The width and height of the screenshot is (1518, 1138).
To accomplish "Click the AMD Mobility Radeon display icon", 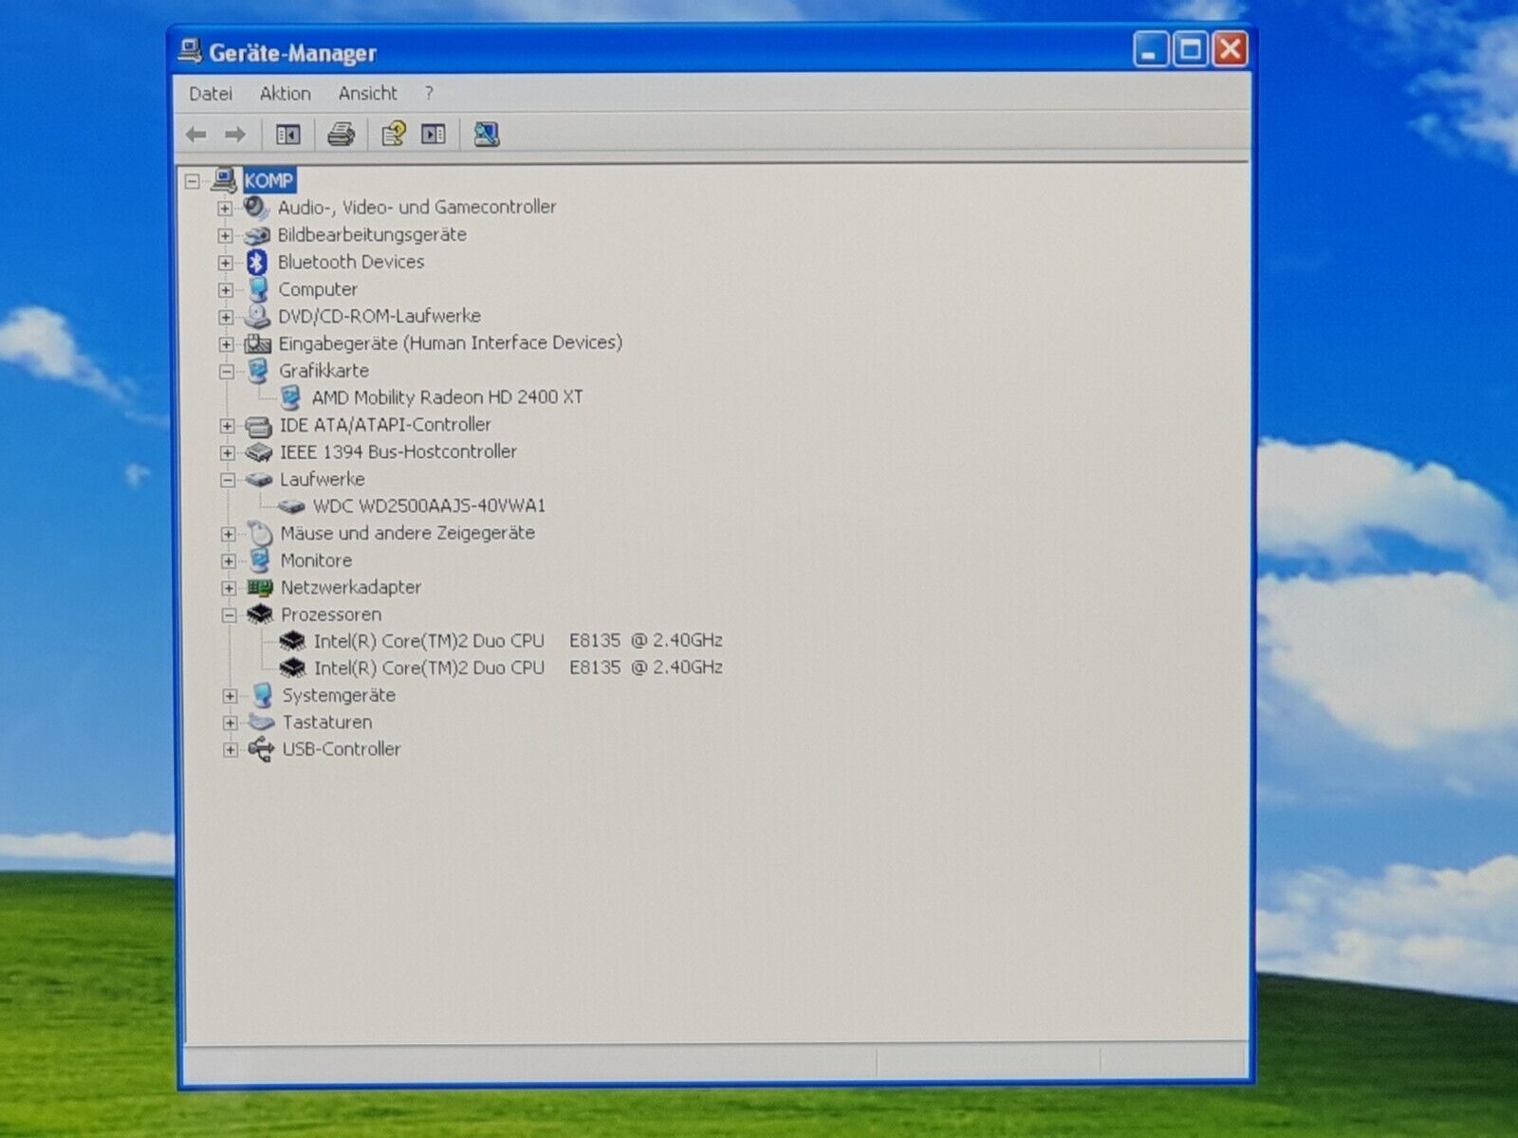I will pyautogui.click(x=290, y=397).
